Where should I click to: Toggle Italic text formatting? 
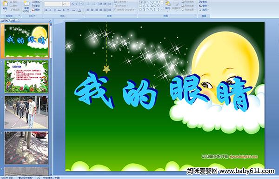point(50,10)
